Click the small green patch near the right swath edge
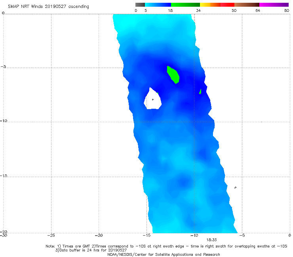The image size is (293, 257). (x=200, y=91)
